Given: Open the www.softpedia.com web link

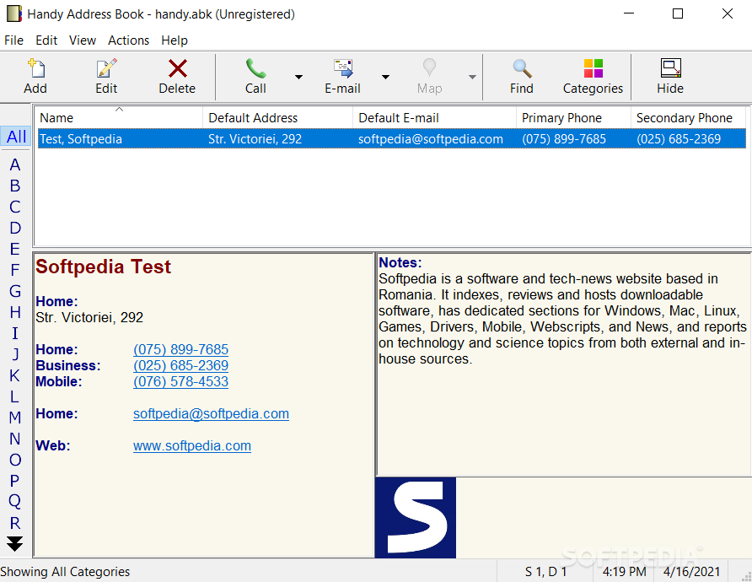Looking at the screenshot, I should pos(192,446).
